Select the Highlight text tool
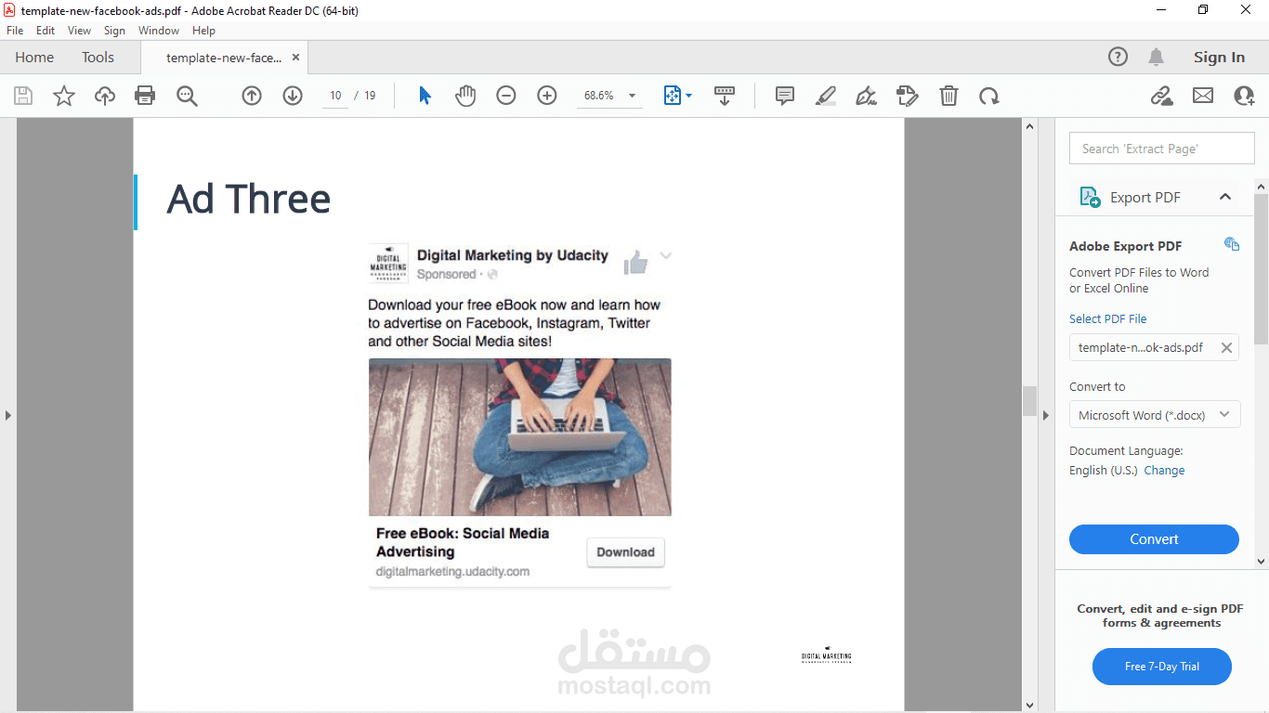This screenshot has height=713, width=1269. pos(826,96)
